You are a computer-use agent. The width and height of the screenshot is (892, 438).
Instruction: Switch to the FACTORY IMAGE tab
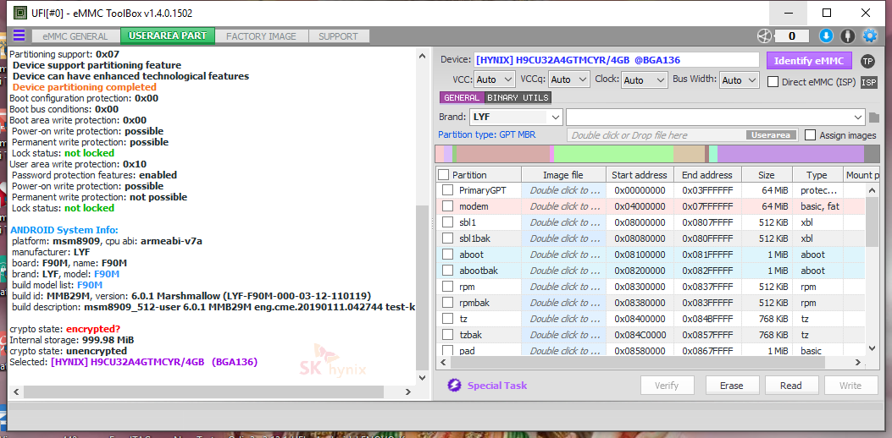(x=261, y=36)
